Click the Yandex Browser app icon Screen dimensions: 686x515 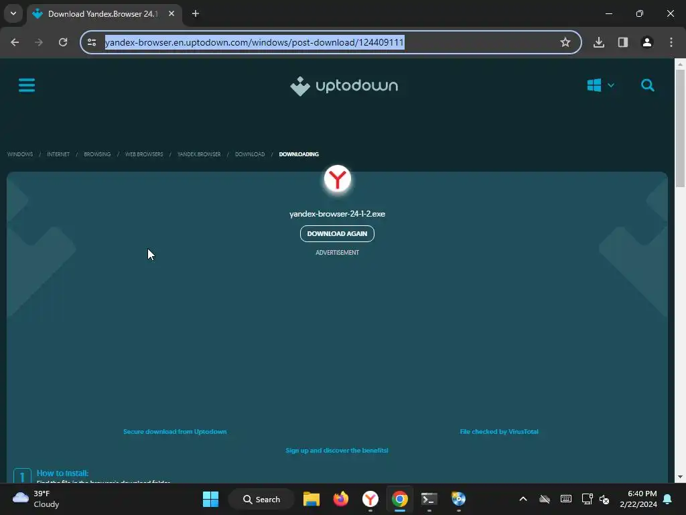(338, 179)
